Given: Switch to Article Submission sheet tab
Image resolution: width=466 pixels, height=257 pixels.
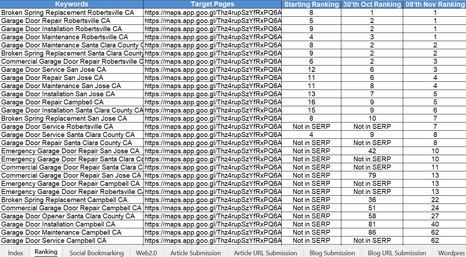Looking at the screenshot, I should [x=196, y=253].
